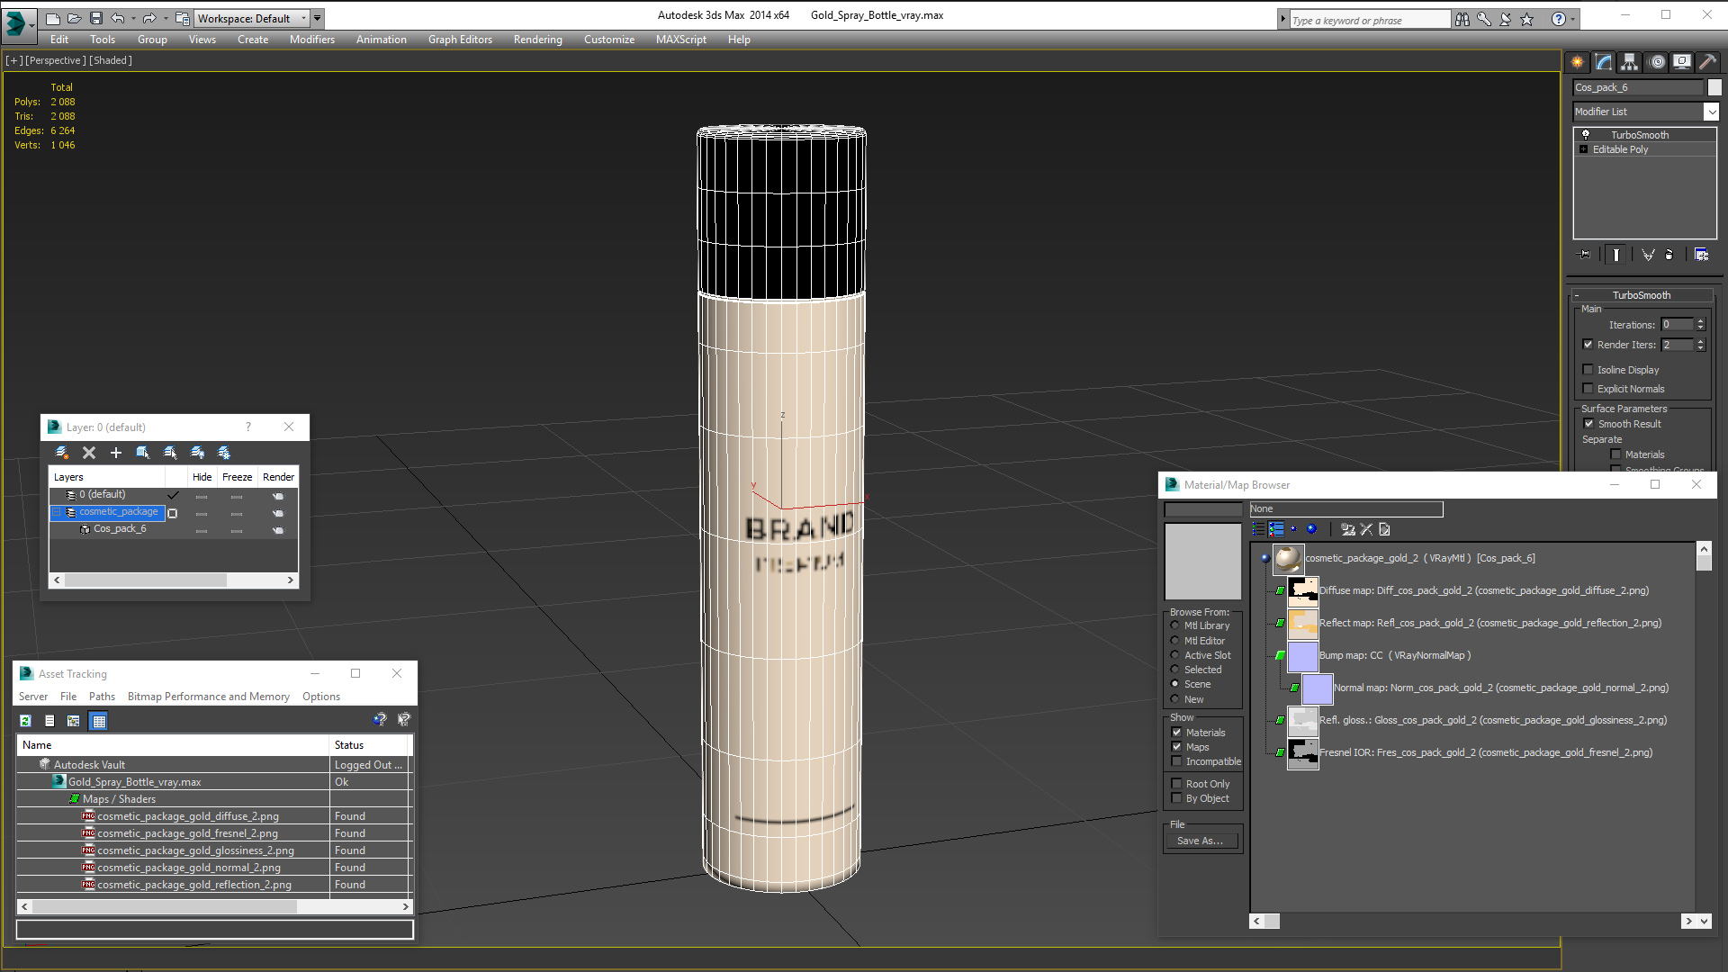This screenshot has width=1728, height=972.
Task: Open the Hierarchy command panel tab
Action: coord(1630,62)
